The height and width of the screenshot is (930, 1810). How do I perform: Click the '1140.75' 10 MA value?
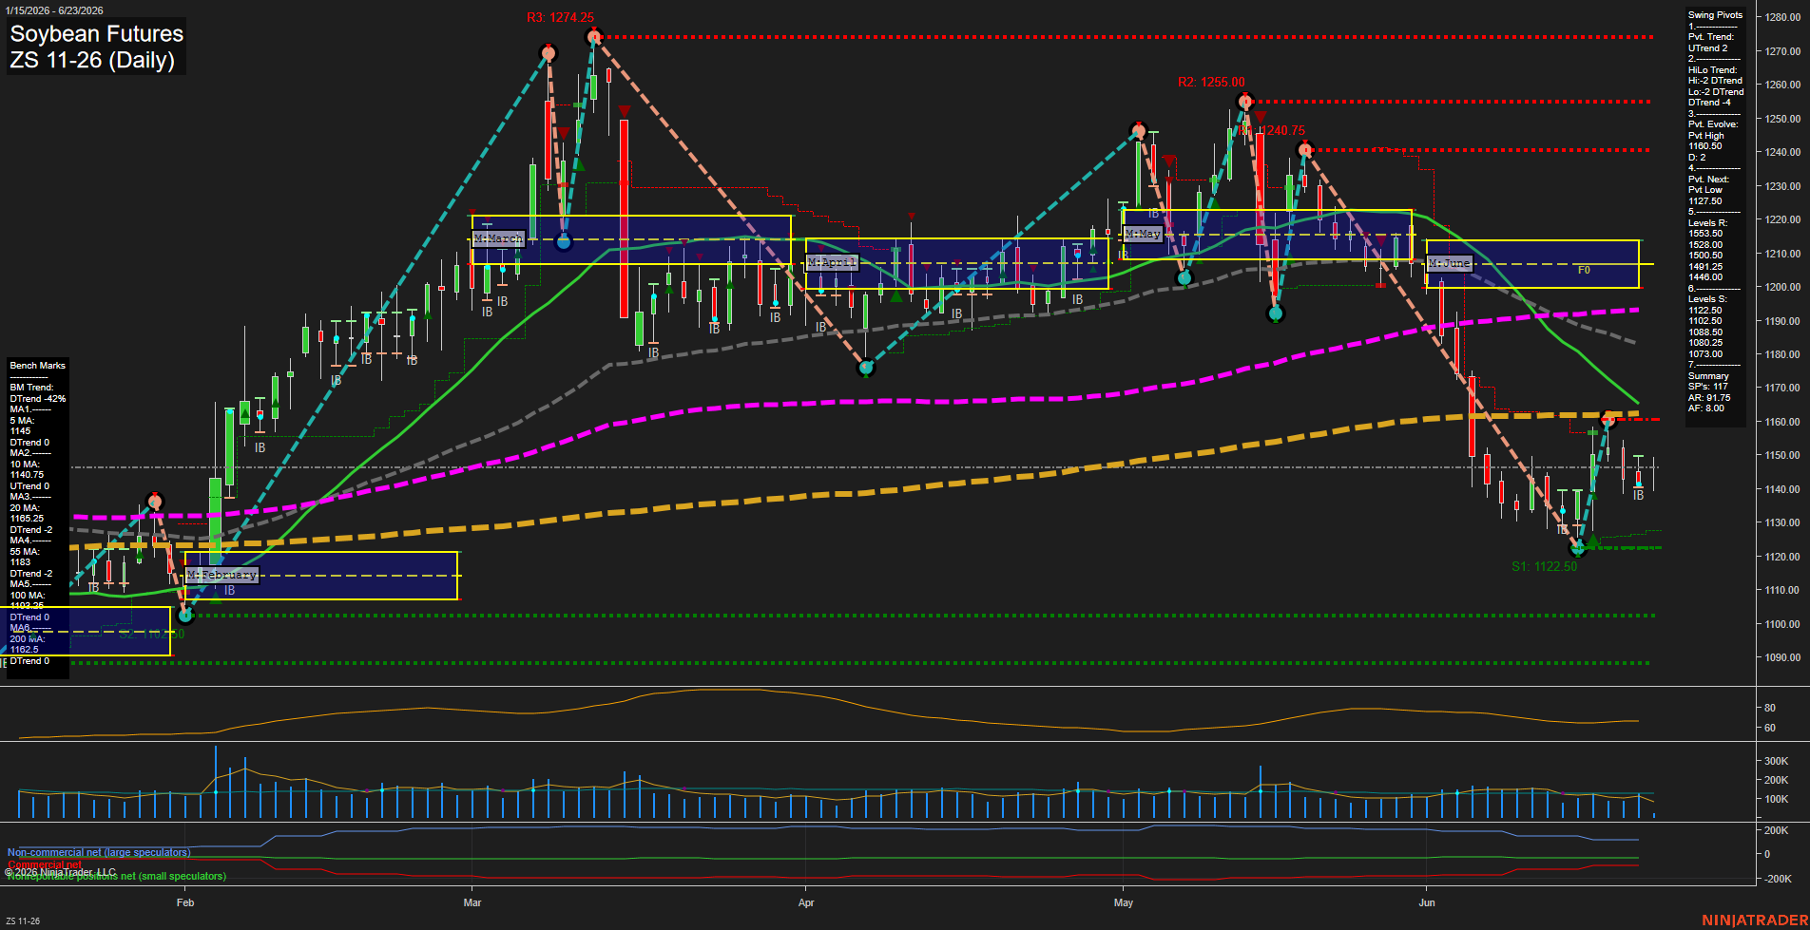[x=27, y=475]
